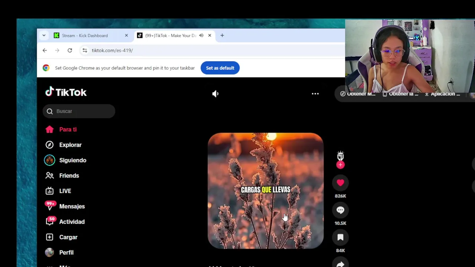Mute the TikTok tab audio icon
The height and width of the screenshot is (267, 475).
click(201, 36)
